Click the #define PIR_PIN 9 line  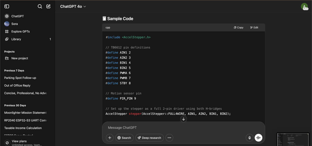(121, 98)
